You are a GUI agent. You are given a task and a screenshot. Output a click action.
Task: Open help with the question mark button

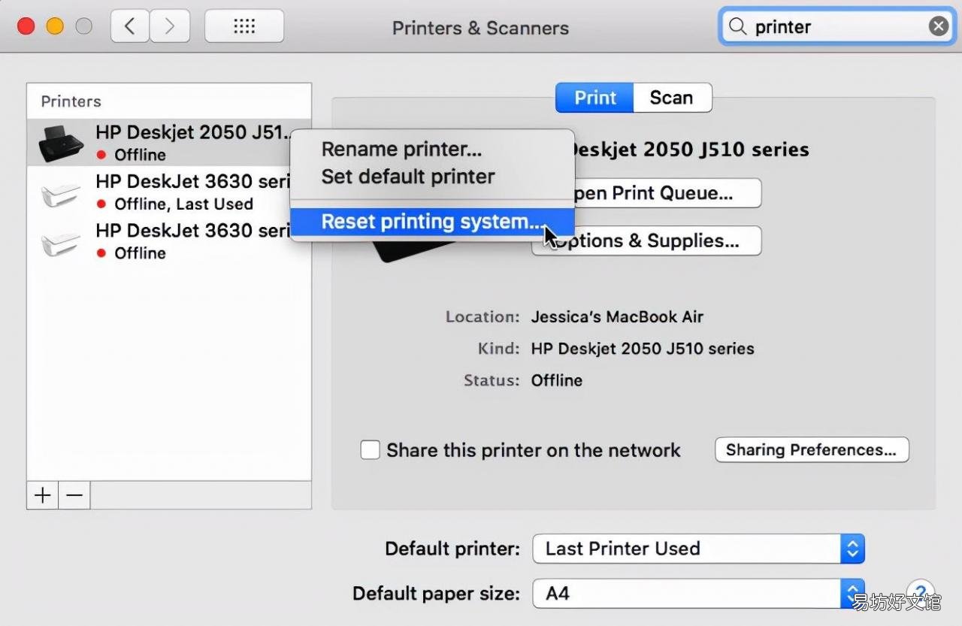(x=921, y=592)
